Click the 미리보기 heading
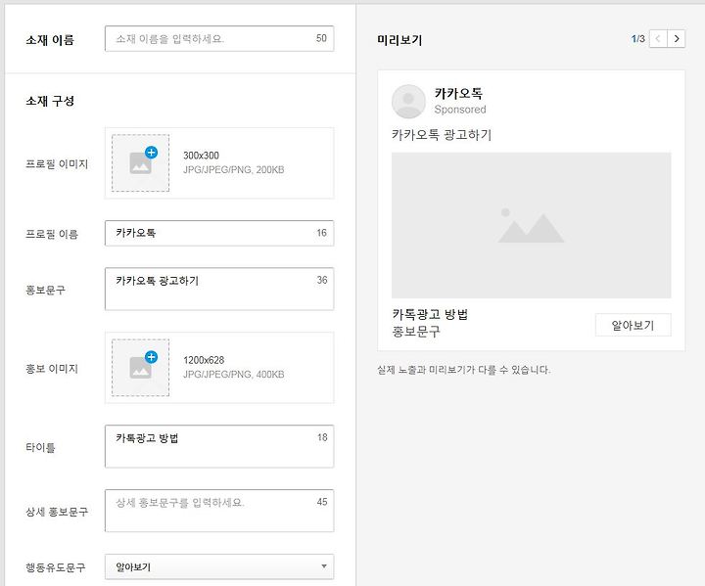705x586 pixels. click(x=399, y=40)
